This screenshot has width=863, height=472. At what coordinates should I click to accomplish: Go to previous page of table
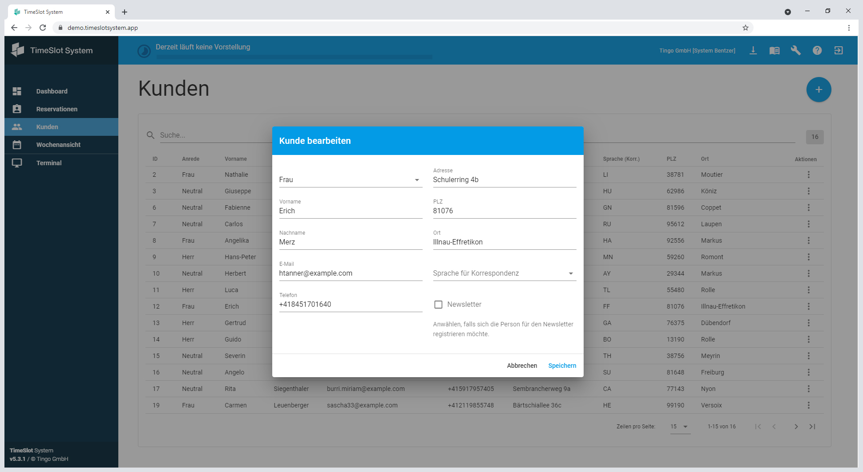774,427
